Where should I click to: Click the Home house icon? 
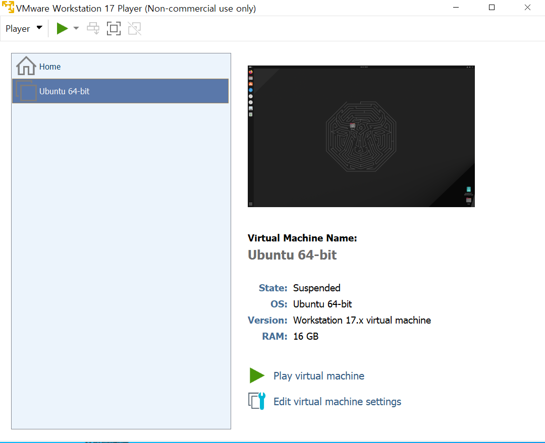[26, 66]
